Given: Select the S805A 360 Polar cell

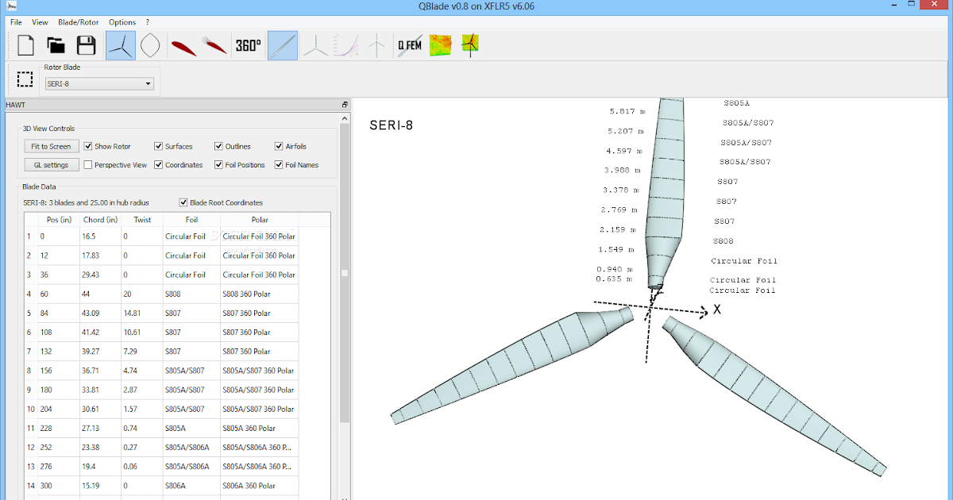Looking at the screenshot, I should coord(260,428).
